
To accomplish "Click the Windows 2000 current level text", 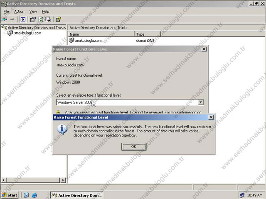I will 68,82.
